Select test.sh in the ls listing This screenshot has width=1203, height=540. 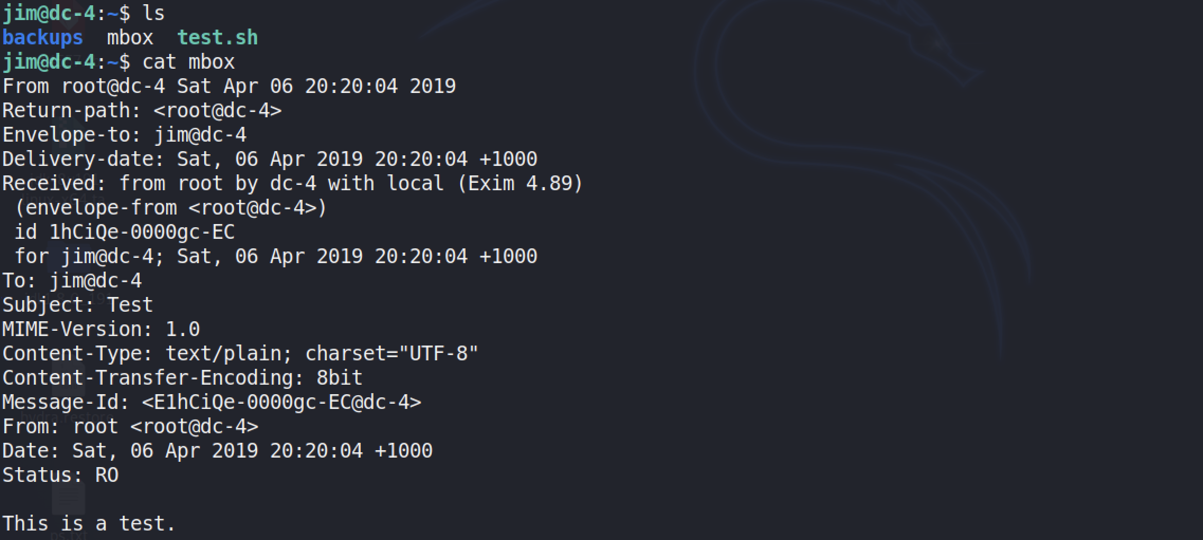point(217,38)
